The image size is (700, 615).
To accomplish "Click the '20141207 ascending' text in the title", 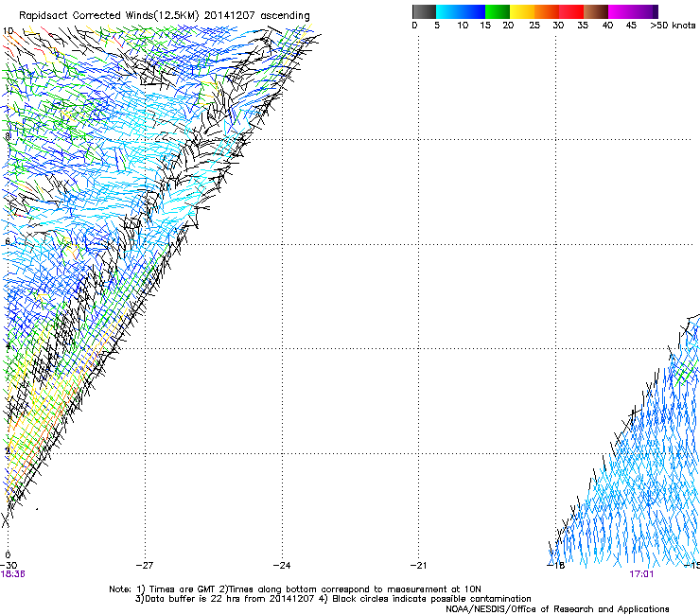I will [x=256, y=16].
